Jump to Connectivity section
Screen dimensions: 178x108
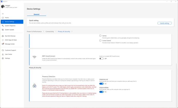[x=50, y=32]
